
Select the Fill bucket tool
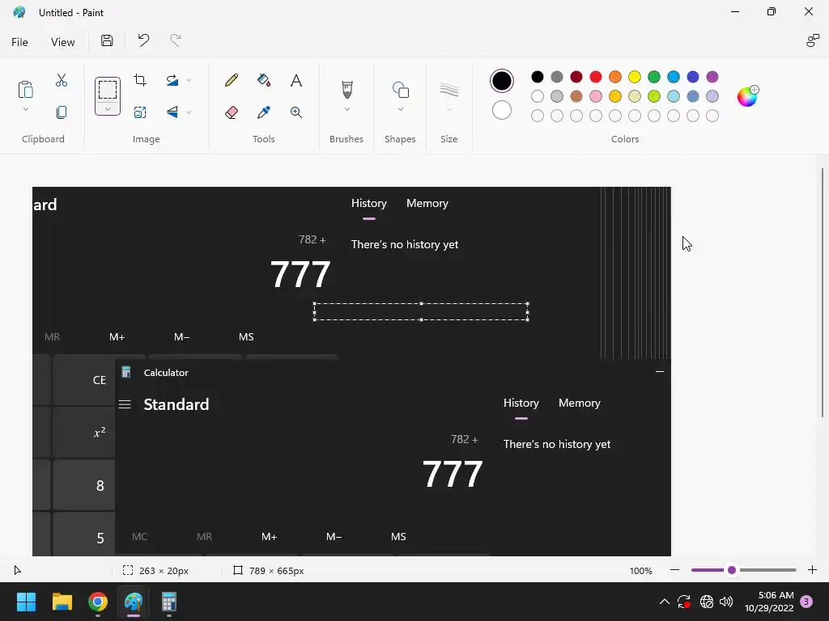(264, 80)
